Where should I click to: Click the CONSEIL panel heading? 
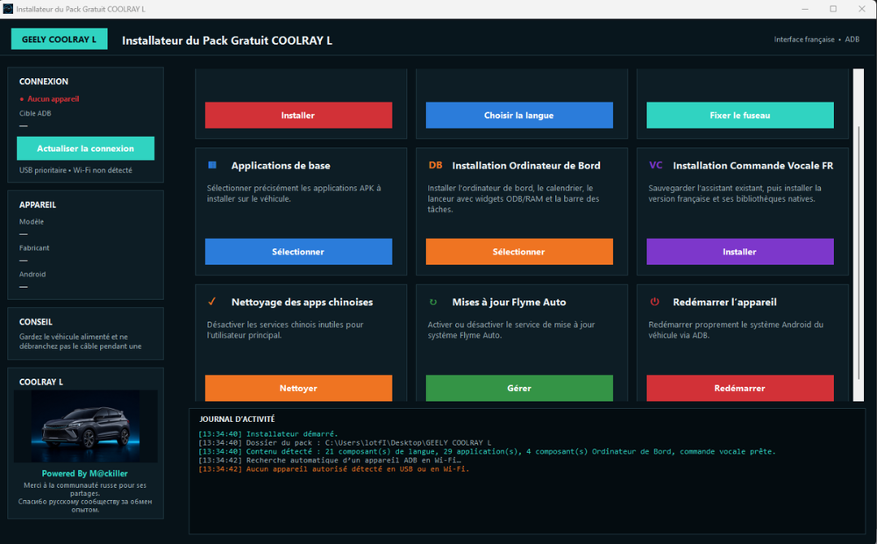tap(36, 322)
